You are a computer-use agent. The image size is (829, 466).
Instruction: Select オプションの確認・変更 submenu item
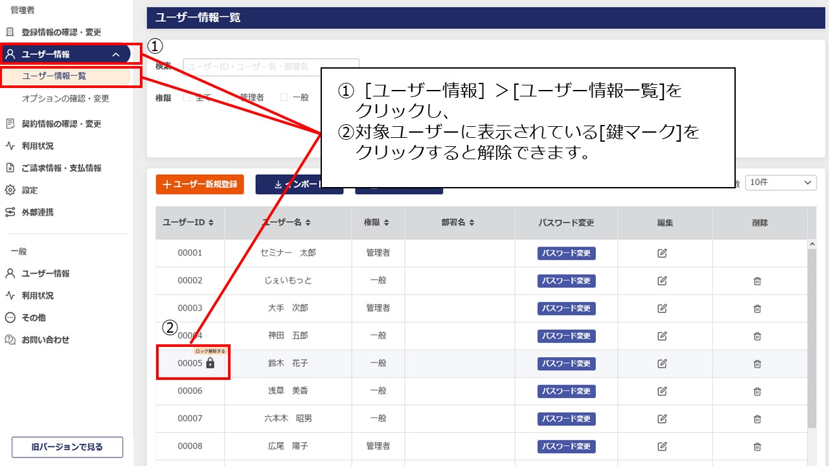pyautogui.click(x=65, y=98)
